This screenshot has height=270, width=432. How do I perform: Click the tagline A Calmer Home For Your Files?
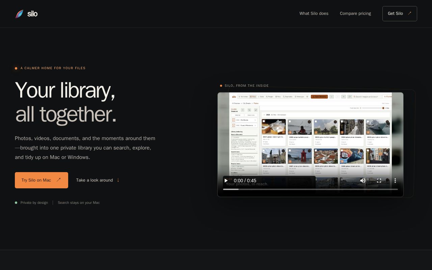(x=53, y=68)
